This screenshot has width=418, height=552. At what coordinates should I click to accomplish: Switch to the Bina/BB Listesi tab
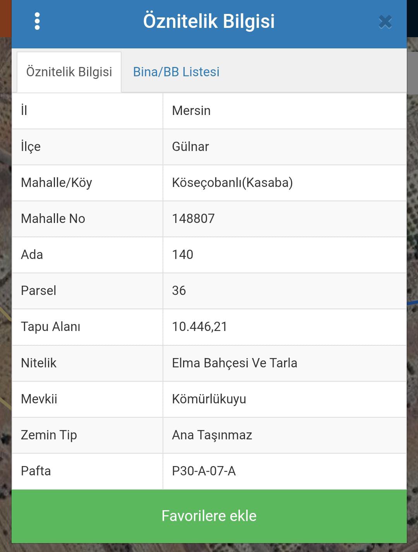tap(176, 72)
